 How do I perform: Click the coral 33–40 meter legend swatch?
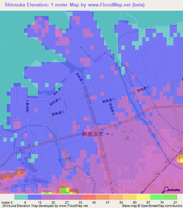tap(89, 197)
